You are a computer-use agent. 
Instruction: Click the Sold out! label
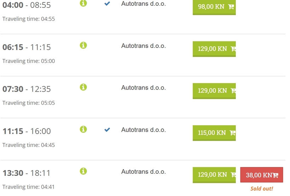(261, 189)
